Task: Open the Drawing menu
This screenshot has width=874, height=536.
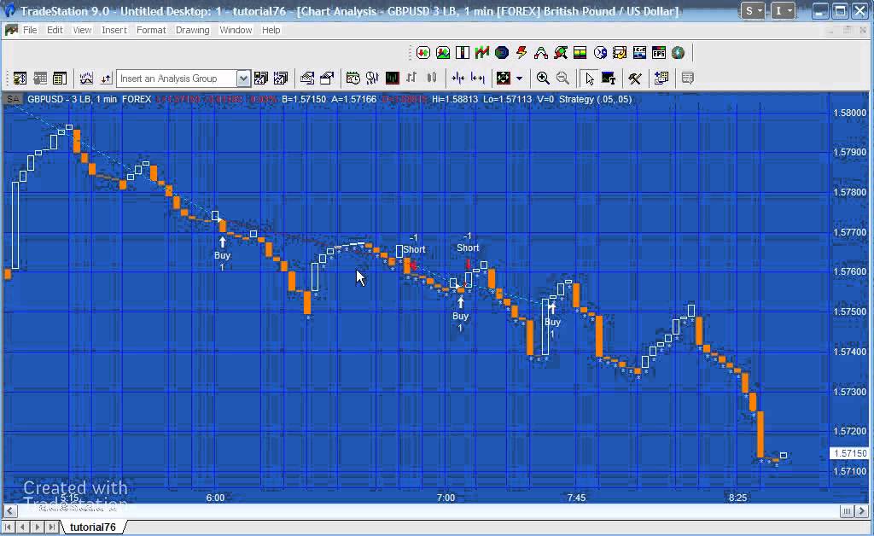Action: 192,30
